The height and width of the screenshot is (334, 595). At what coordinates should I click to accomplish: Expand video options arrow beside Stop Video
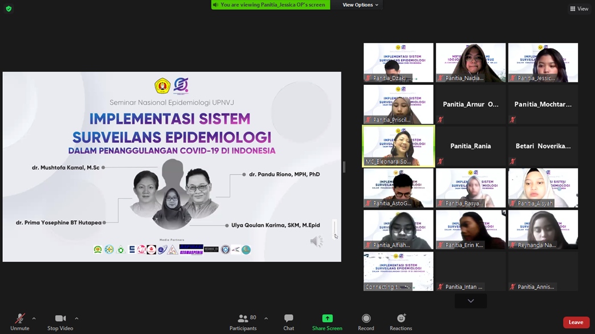click(76, 319)
